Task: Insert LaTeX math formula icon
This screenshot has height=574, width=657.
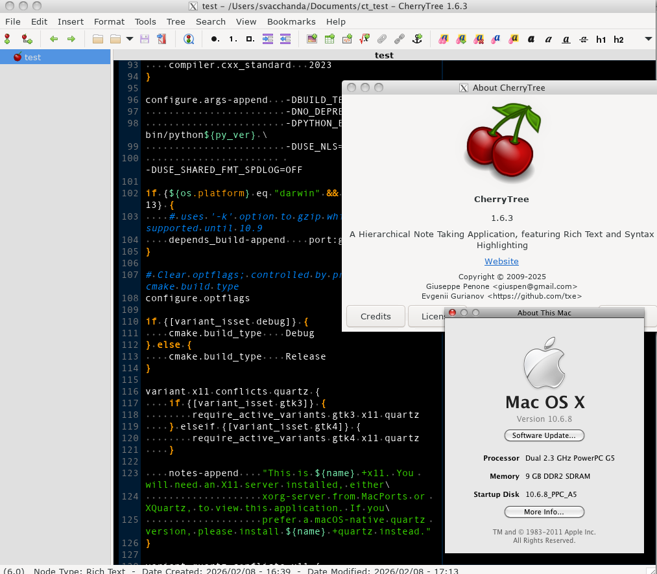Action: coord(364,39)
